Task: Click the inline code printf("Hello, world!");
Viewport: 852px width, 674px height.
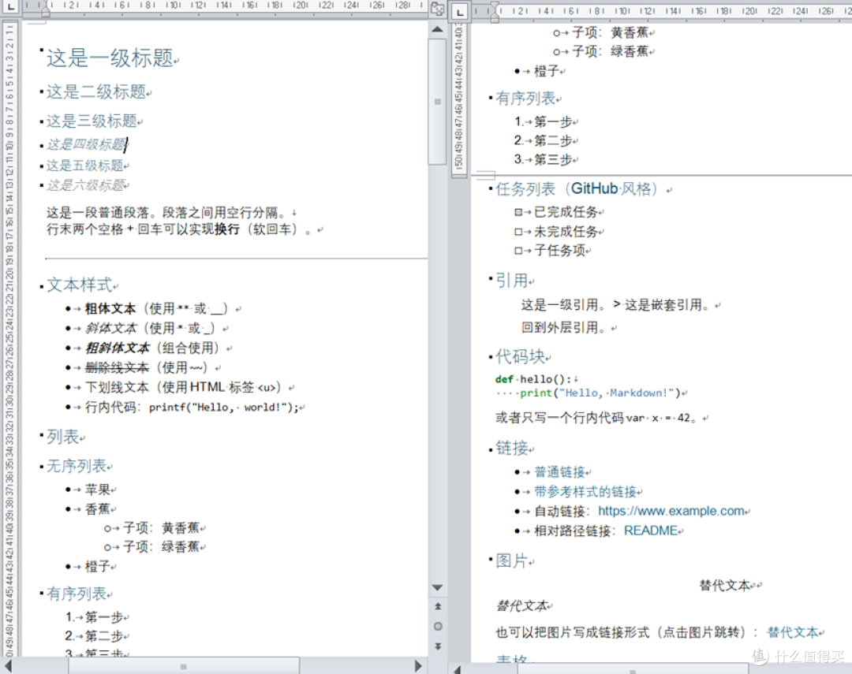Action: point(224,408)
